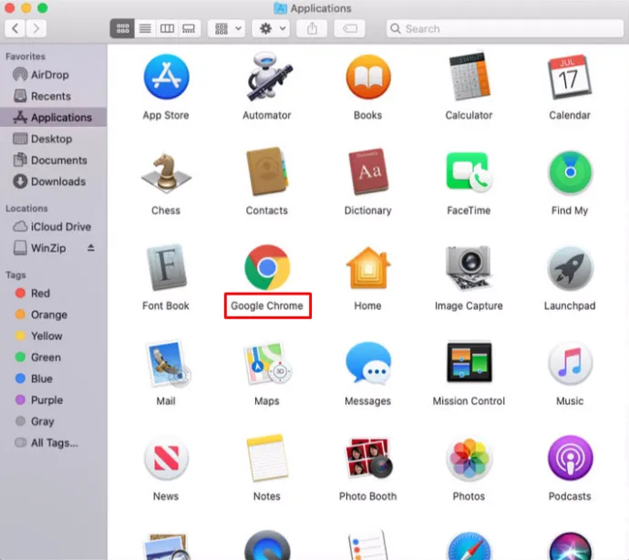Select the Photos app icon
Image resolution: width=629 pixels, height=560 pixels.
tap(469, 459)
